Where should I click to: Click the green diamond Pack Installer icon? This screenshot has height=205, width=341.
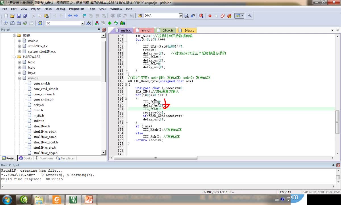[109, 23]
